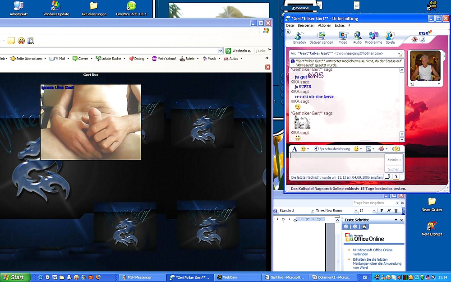
Task: Click the Audio icon in the conversation toolbar
Action: coord(357,37)
